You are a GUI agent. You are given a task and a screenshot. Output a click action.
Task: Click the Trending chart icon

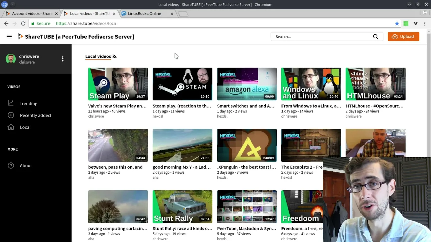(x=11, y=103)
